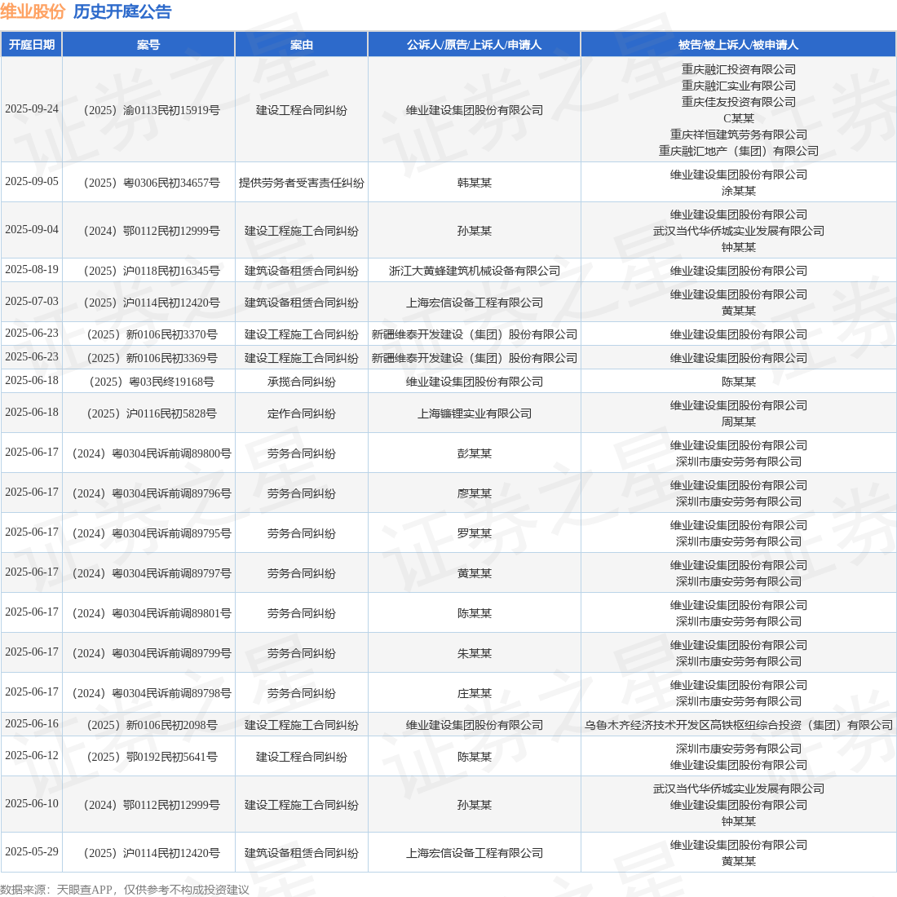Screen dimensions: 897x897
Task: Select case number (2025)渝0113民初15919号
Action: click(x=152, y=110)
